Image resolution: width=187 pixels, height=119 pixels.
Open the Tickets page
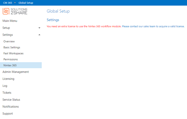(x=7, y=93)
